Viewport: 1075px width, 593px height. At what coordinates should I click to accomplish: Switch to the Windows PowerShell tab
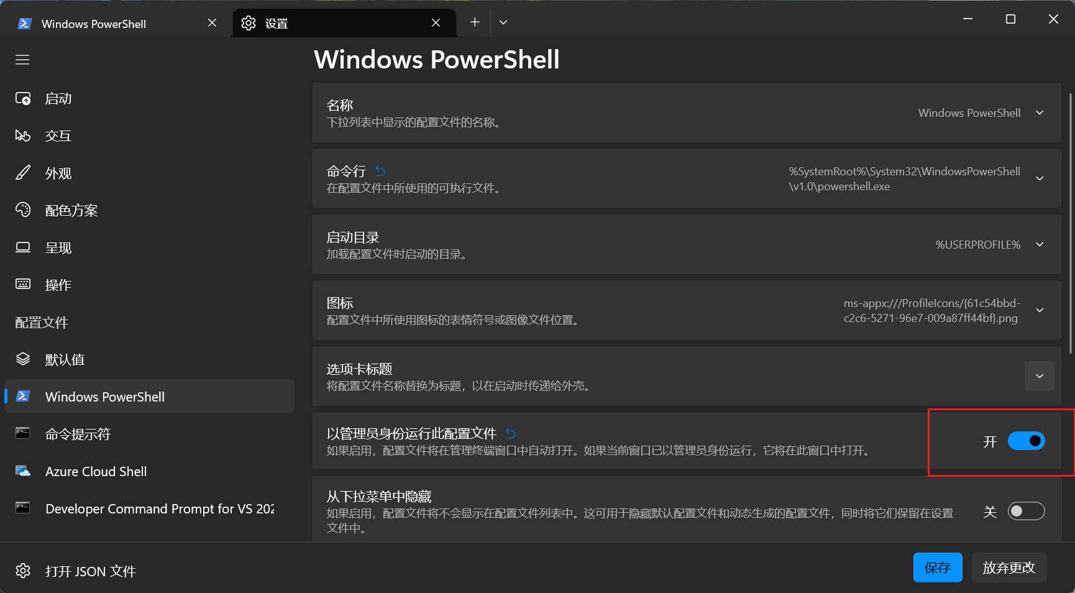click(115, 24)
